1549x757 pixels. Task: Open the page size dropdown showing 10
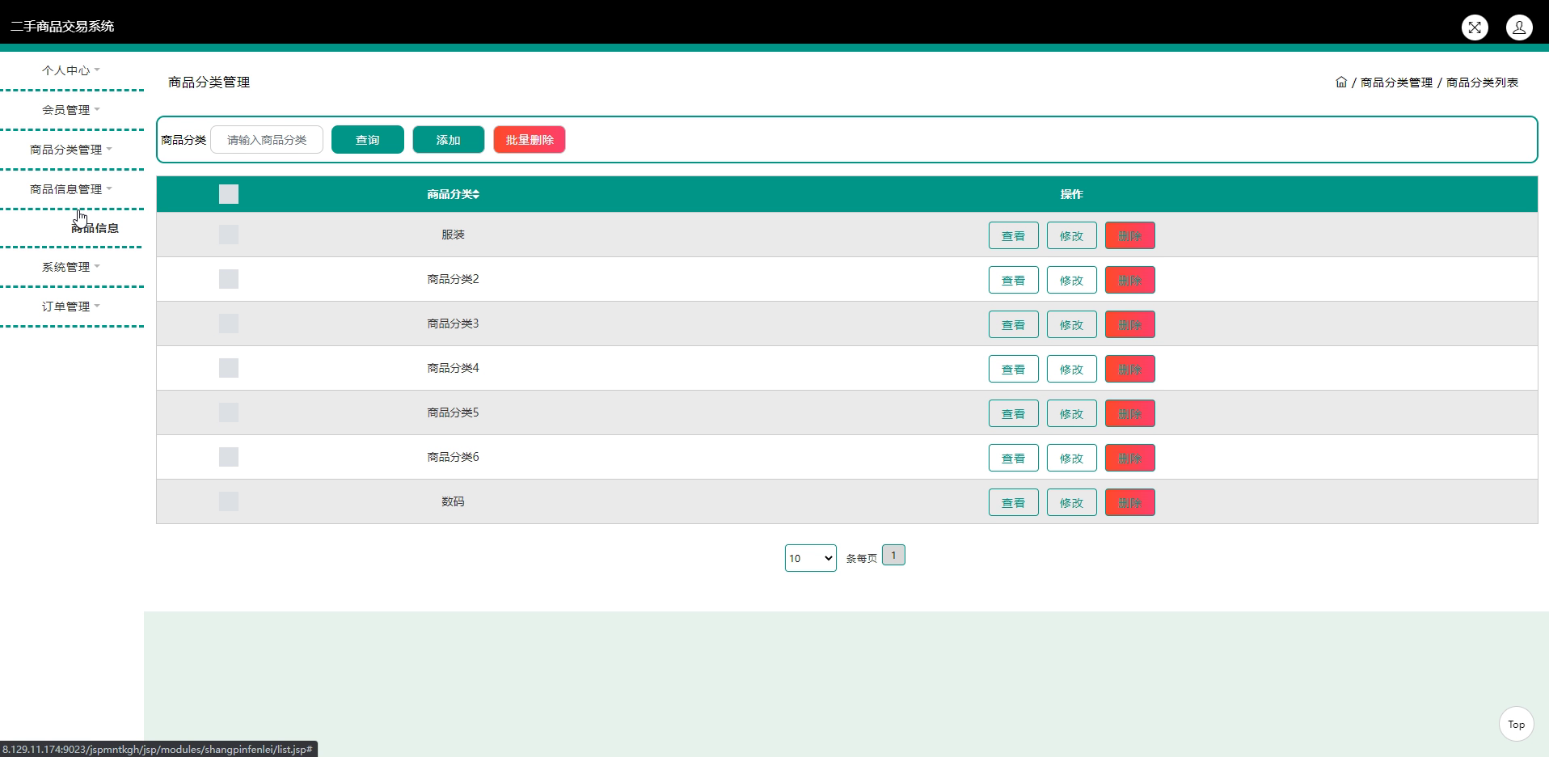(x=810, y=558)
